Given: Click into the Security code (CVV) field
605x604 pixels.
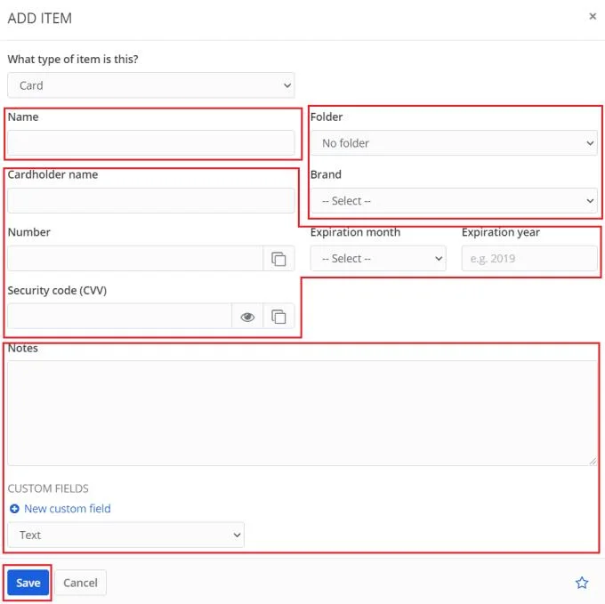Looking at the screenshot, I should pyautogui.click(x=119, y=317).
